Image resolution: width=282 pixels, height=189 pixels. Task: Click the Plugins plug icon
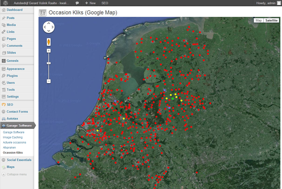click(x=4, y=76)
